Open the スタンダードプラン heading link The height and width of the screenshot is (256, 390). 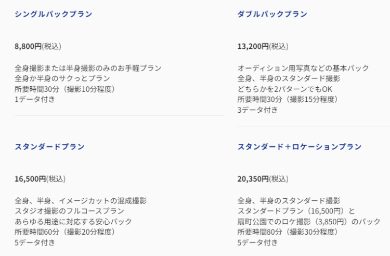point(50,146)
